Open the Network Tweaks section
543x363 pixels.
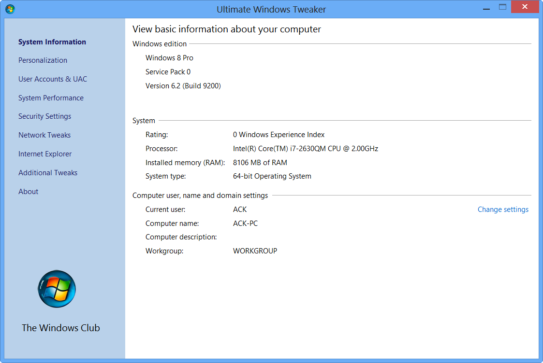click(x=44, y=135)
